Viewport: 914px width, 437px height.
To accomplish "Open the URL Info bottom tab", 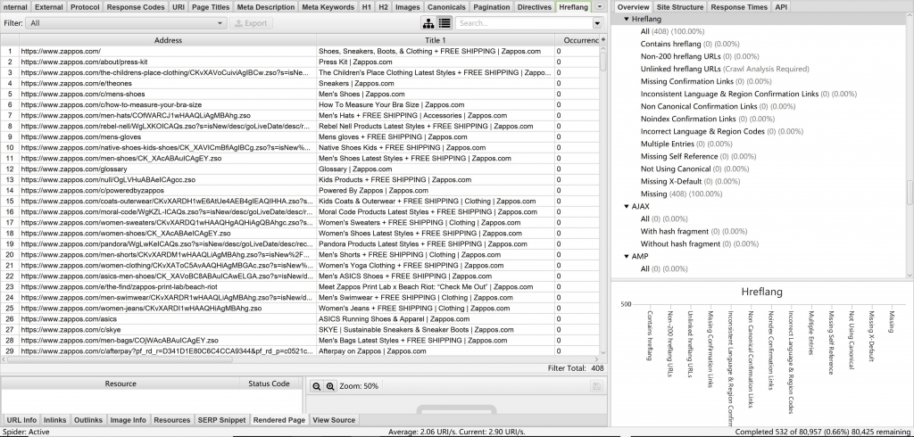I will [21, 419].
